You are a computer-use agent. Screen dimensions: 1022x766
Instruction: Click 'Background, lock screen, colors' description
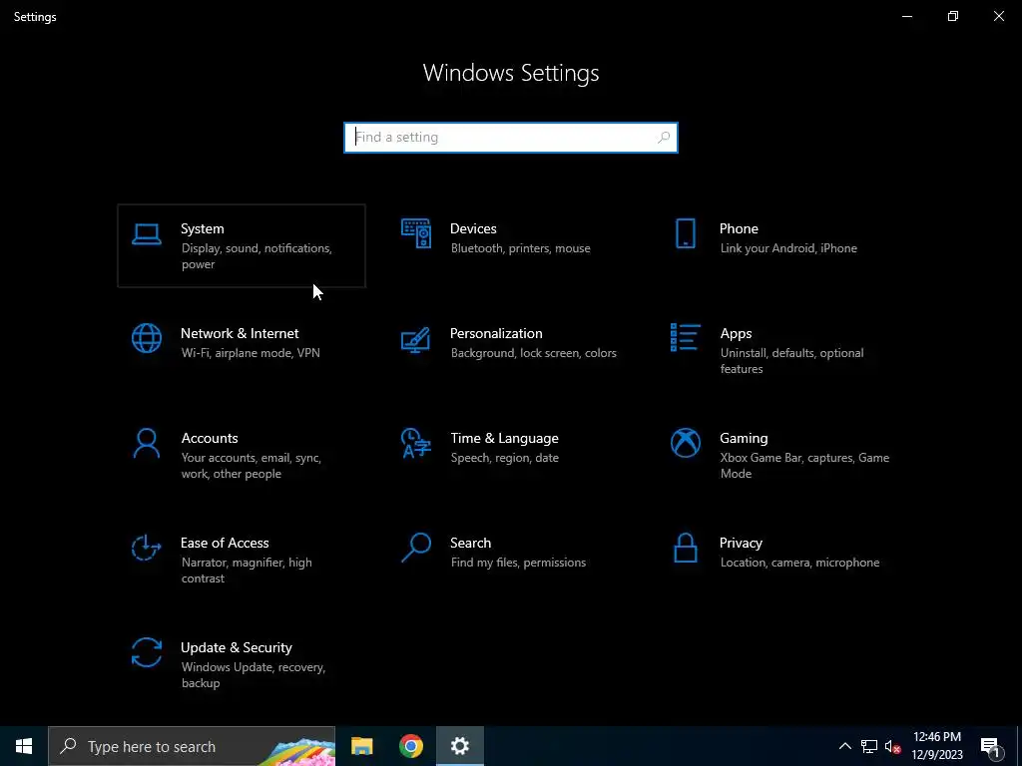click(533, 353)
